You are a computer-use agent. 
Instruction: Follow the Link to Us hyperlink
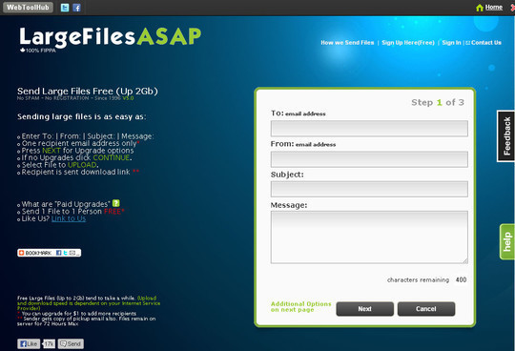pos(69,218)
